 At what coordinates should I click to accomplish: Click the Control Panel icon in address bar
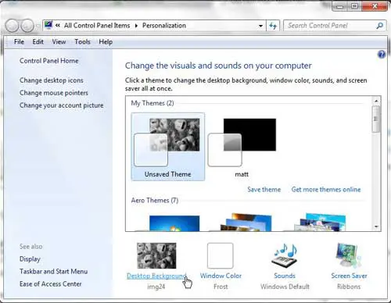point(48,25)
